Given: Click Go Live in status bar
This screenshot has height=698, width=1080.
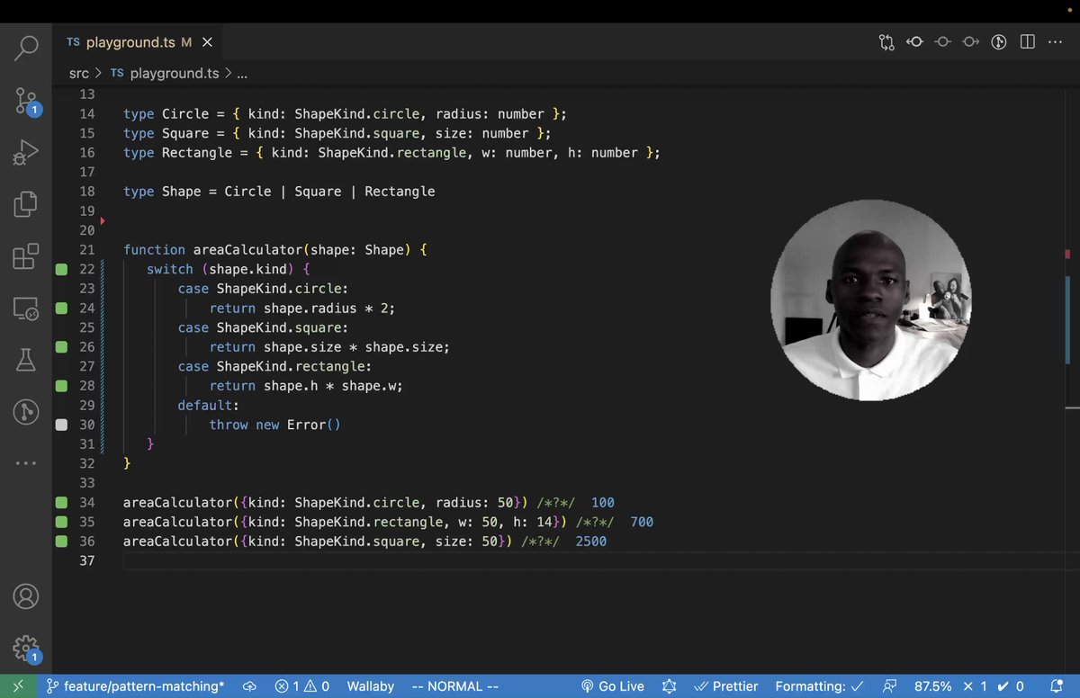Looking at the screenshot, I should (x=613, y=686).
